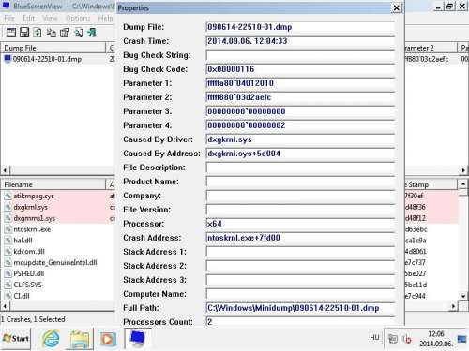The height and width of the screenshot is (351, 469).
Task: Open the File menu in BlueScreenView
Action: tap(9, 18)
